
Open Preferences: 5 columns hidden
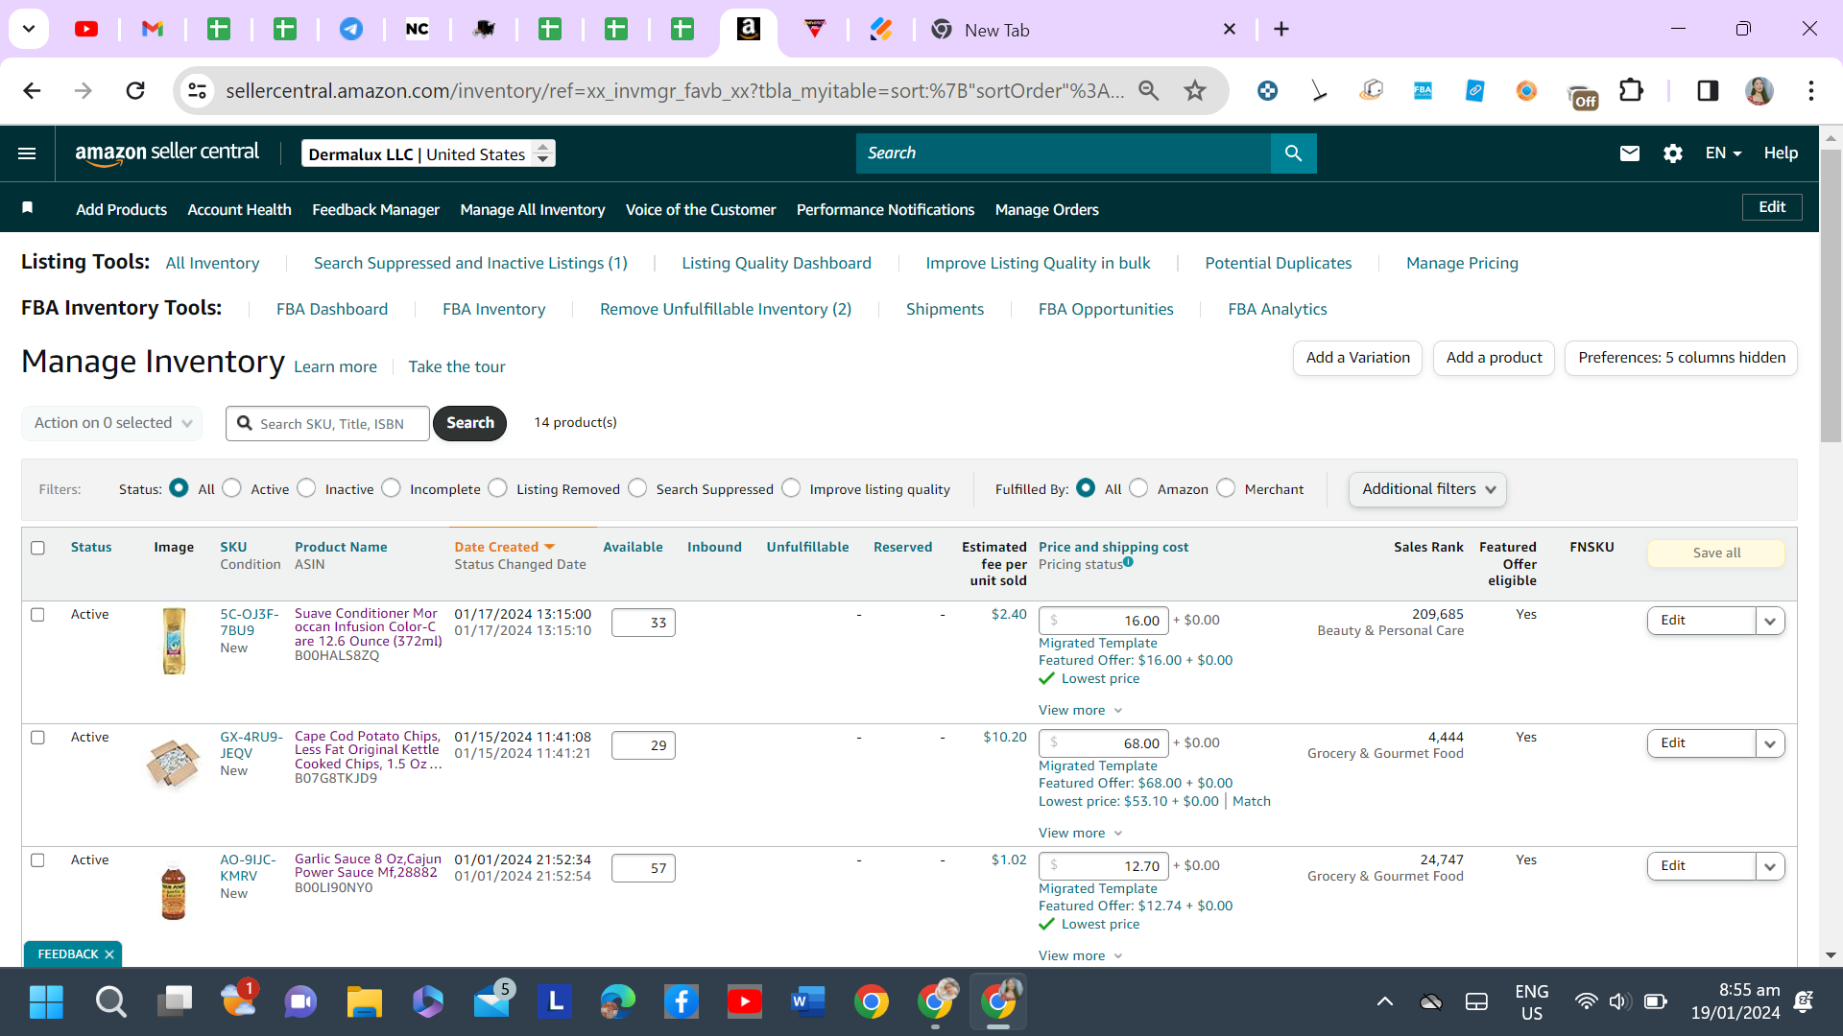[1681, 358]
